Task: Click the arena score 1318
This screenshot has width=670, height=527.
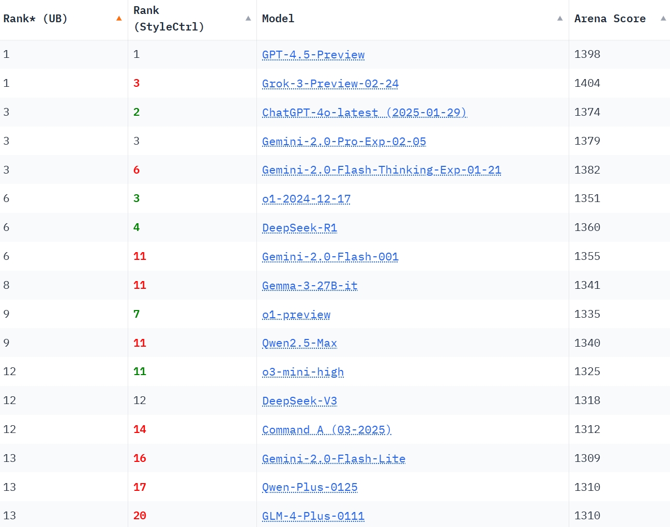Action: click(x=587, y=400)
